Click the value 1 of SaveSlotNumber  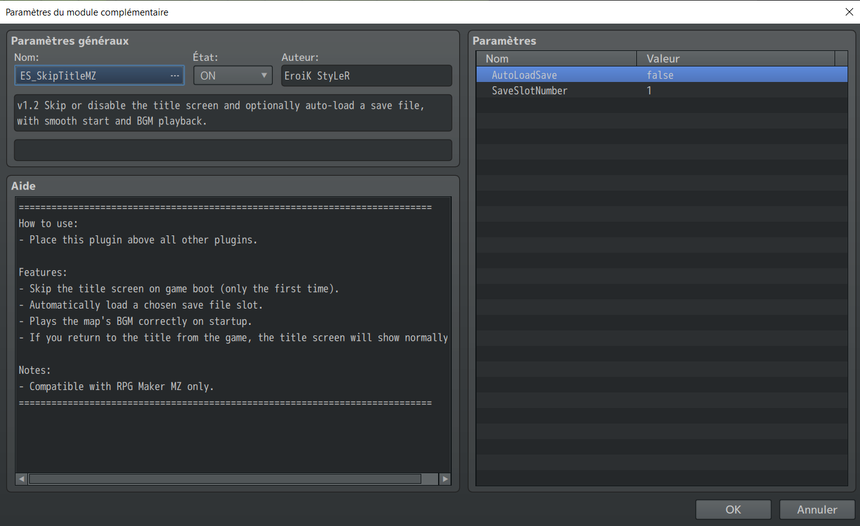click(649, 91)
